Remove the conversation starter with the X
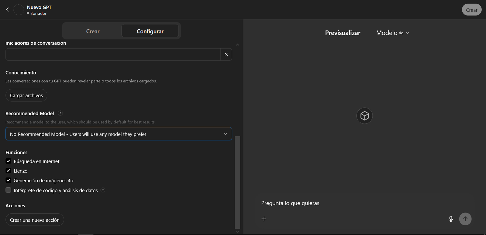Viewport: 486px width, 235px height. (226, 54)
